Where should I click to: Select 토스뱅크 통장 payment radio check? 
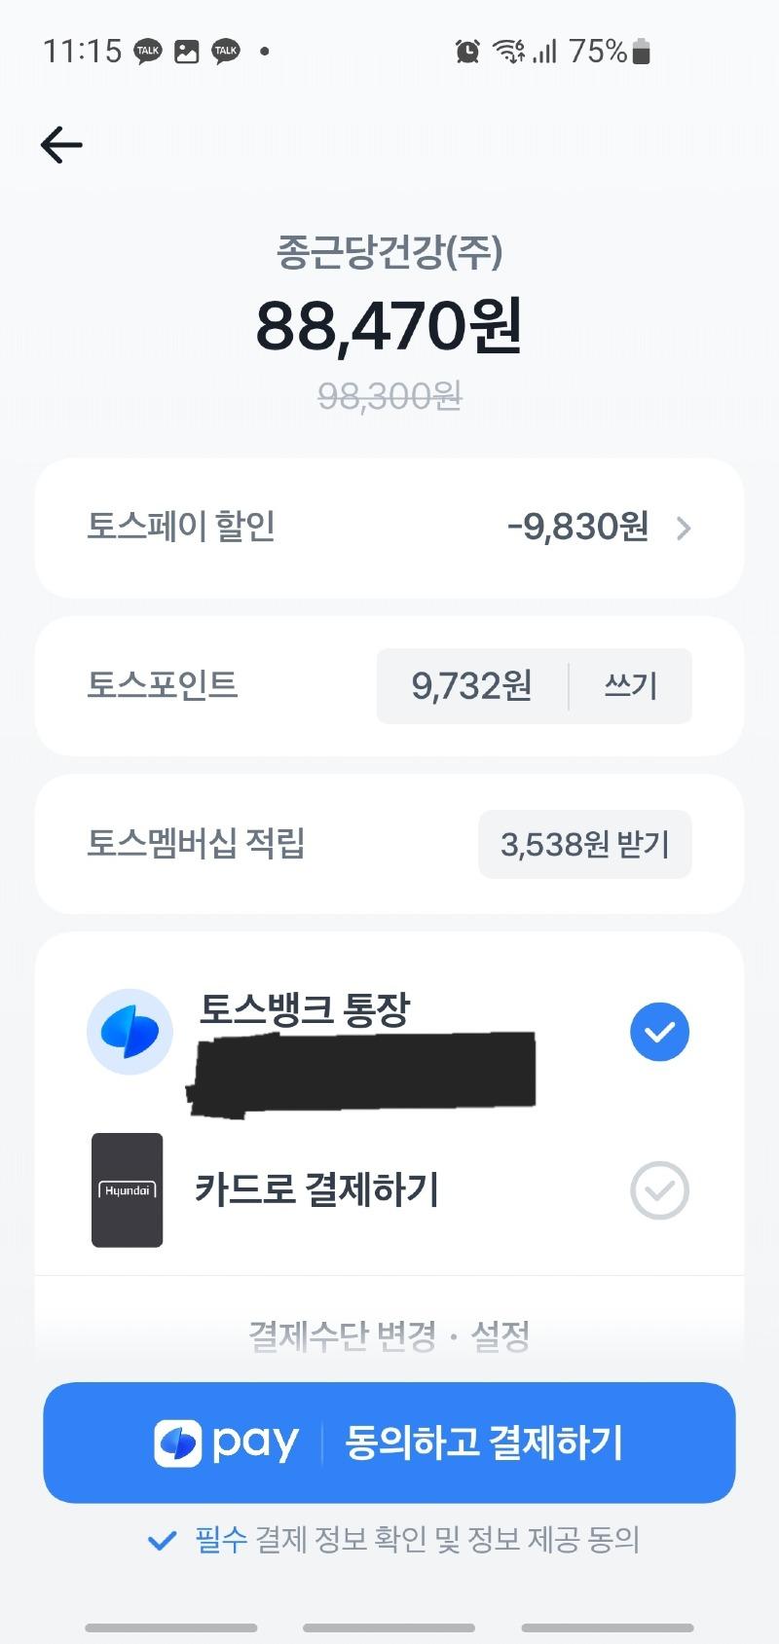(x=659, y=1032)
